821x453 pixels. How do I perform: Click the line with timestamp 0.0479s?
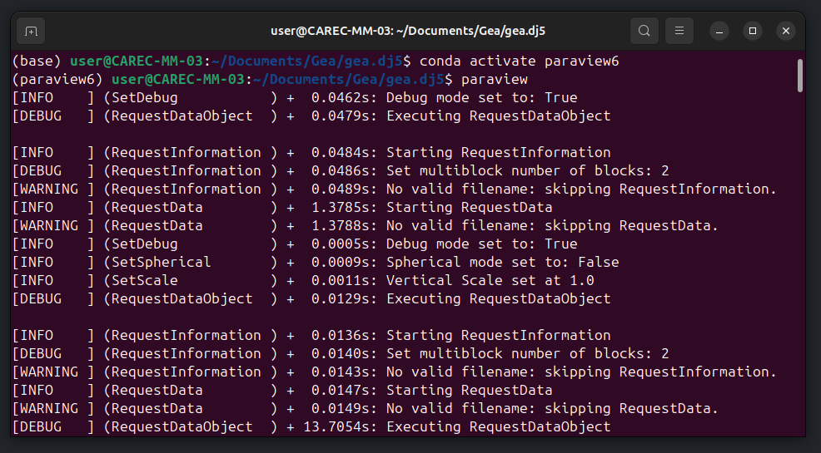tap(311, 116)
